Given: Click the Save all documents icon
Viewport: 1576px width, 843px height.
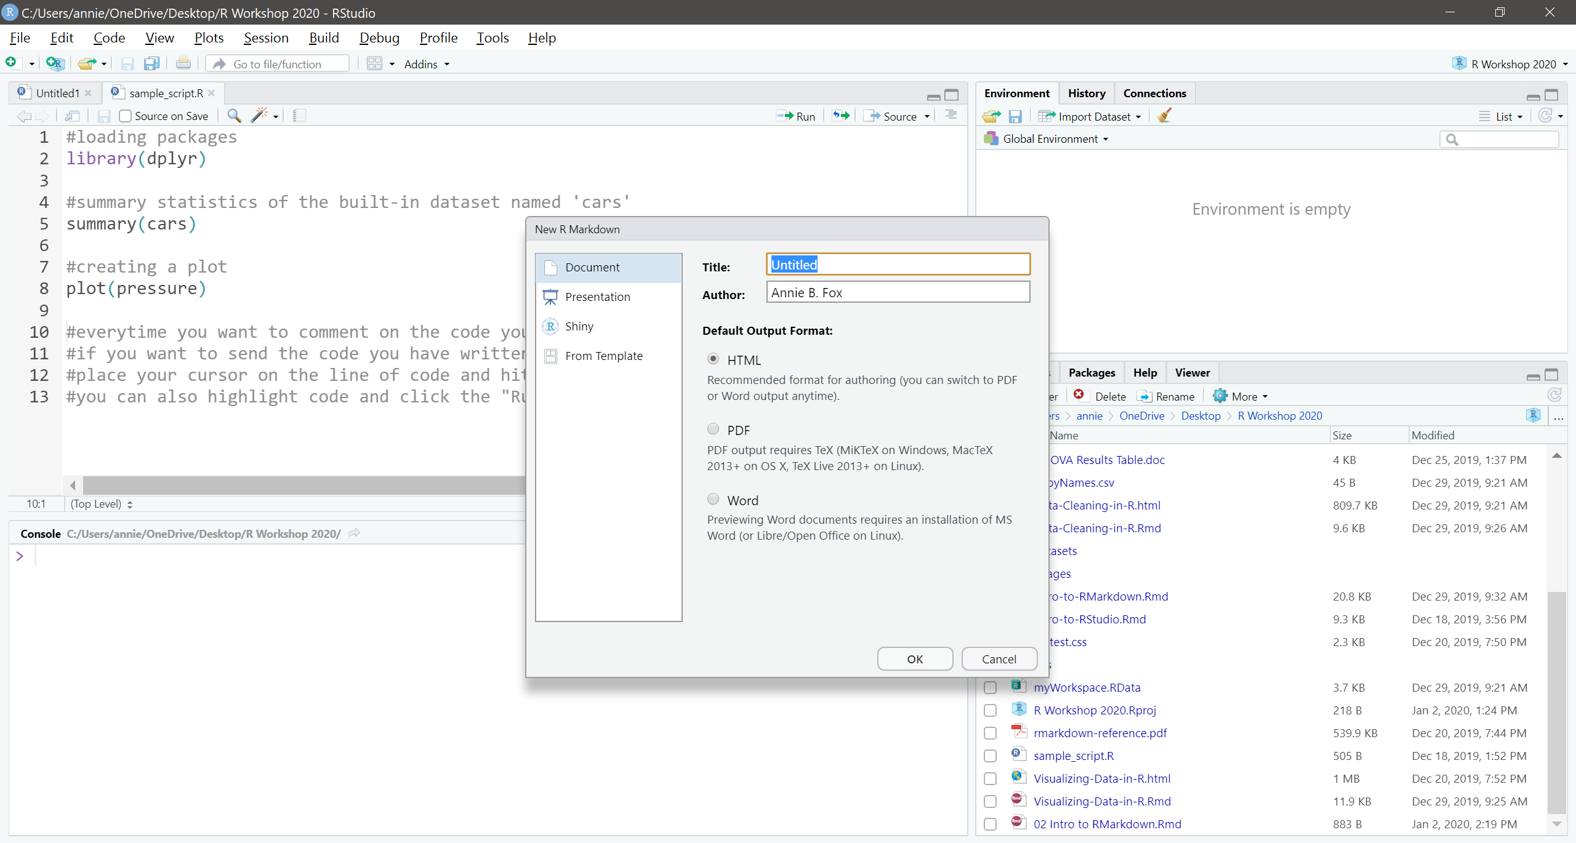Looking at the screenshot, I should [x=151, y=63].
